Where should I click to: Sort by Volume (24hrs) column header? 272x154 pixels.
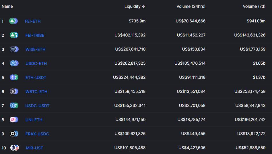click(191, 6)
